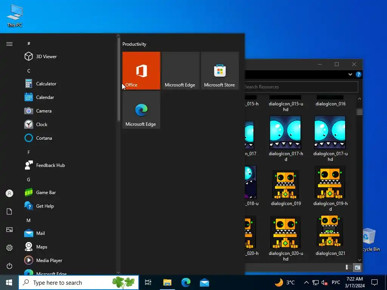Open the notification center icon
Screen dimensions: 387x290
point(375,282)
